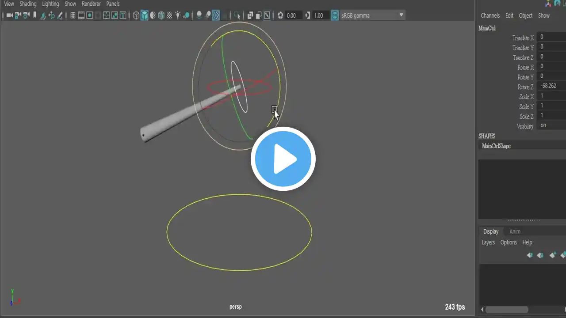566x318 pixels.
Task: Click move layer up icon
Action: click(529, 255)
